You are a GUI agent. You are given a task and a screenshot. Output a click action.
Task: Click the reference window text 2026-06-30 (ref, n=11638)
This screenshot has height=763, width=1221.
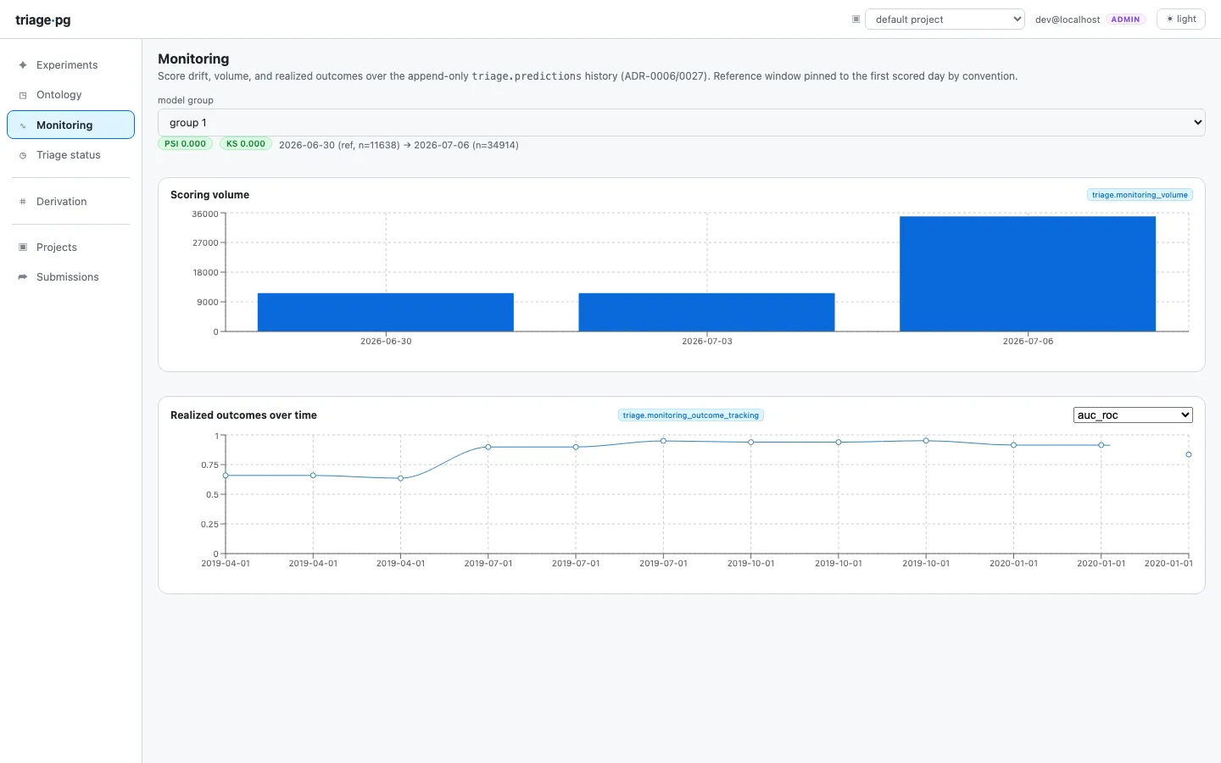tap(339, 145)
